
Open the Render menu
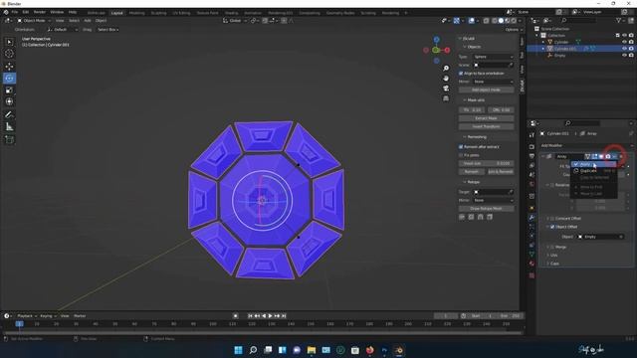pos(40,12)
